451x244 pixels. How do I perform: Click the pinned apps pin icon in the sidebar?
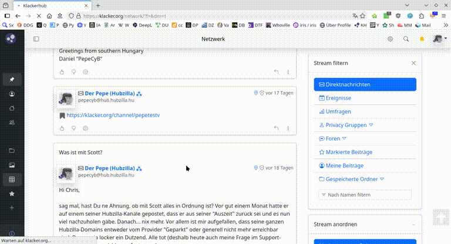[12, 79]
